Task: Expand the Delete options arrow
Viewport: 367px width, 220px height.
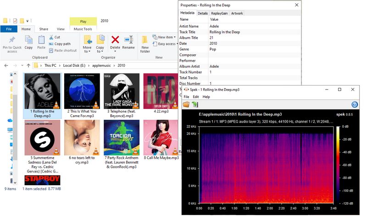Action: pos(115,51)
